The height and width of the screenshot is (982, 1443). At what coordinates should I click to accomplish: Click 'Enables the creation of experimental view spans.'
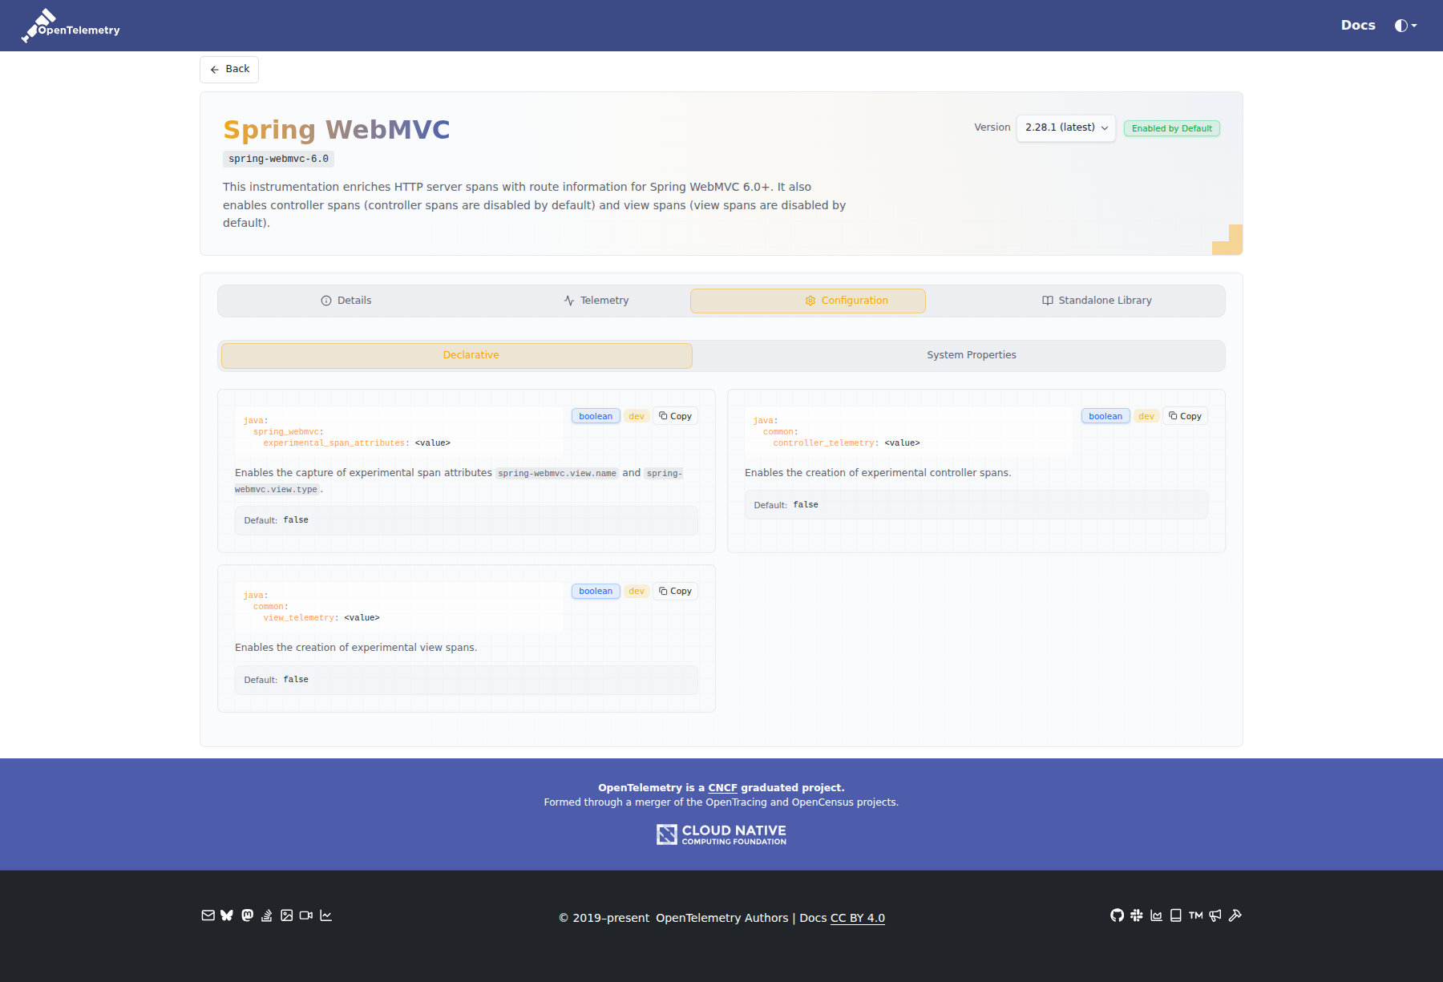click(356, 648)
